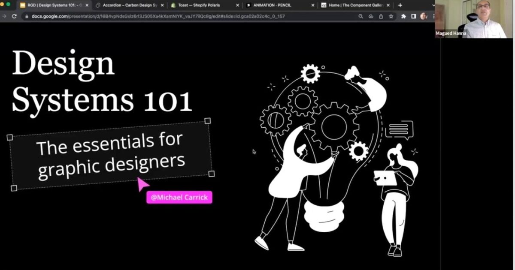Click Magued Hanna's video thumbnail
This screenshot has height=270, width=515.
tap(475, 19)
